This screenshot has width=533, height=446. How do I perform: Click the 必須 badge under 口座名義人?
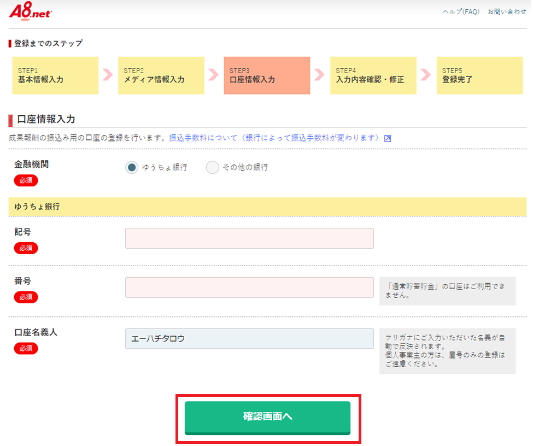click(x=26, y=349)
